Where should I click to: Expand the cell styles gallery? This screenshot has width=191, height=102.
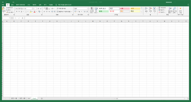point(141,12)
